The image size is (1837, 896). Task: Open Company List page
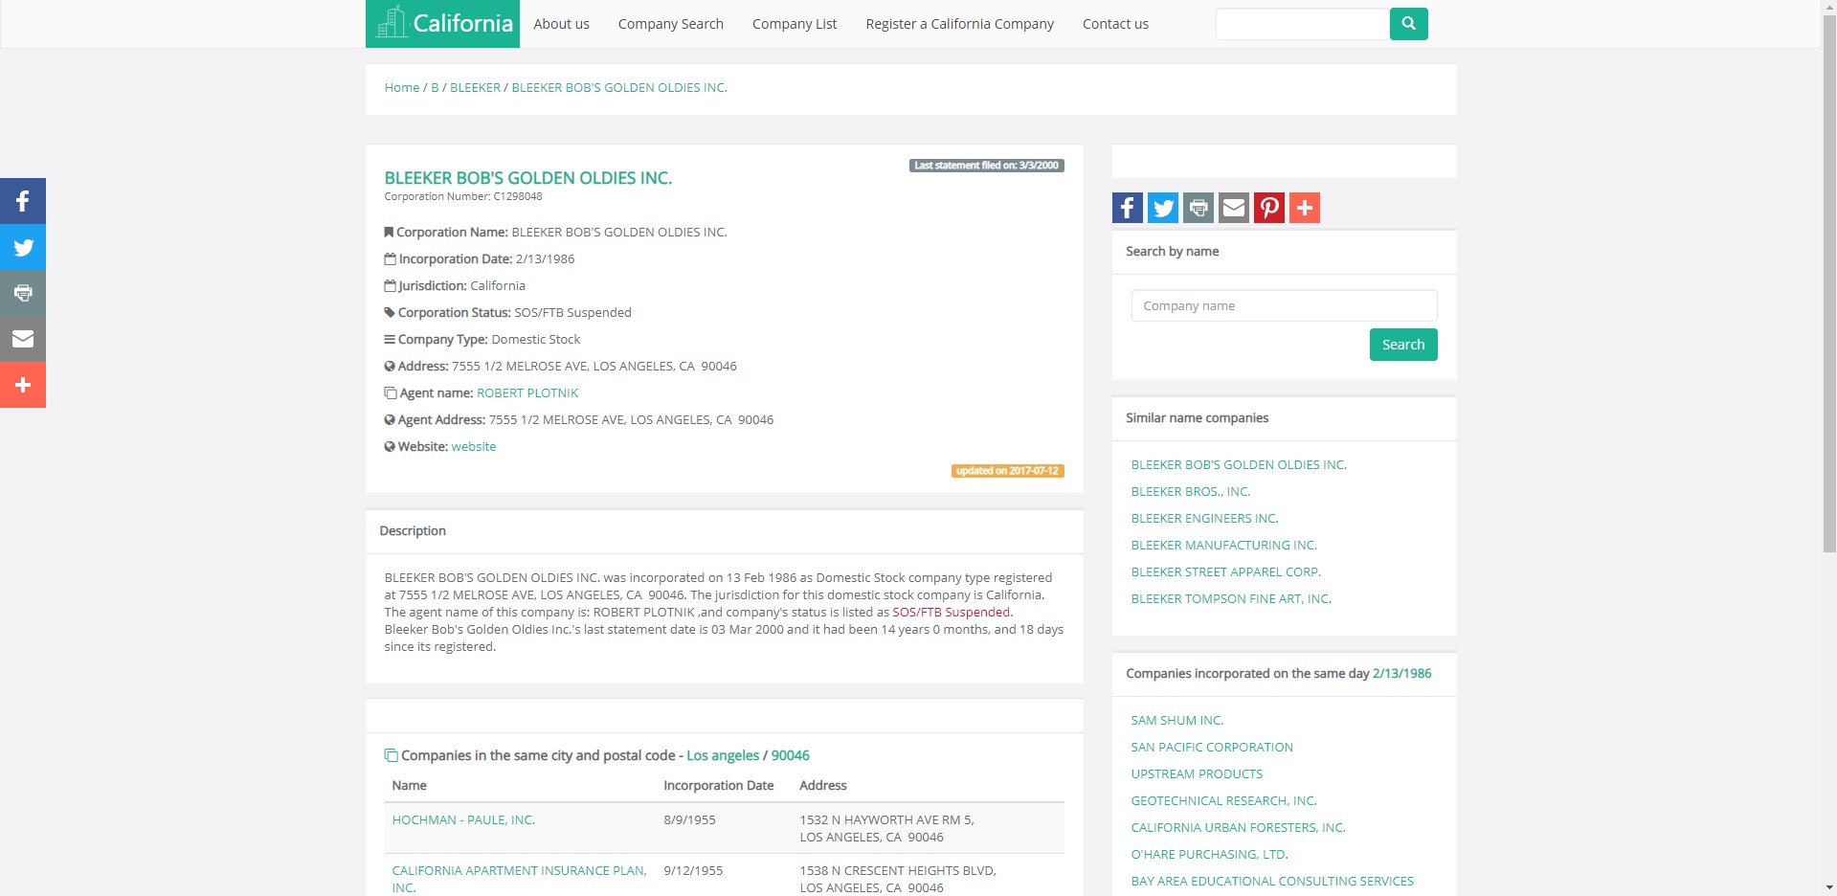(795, 24)
